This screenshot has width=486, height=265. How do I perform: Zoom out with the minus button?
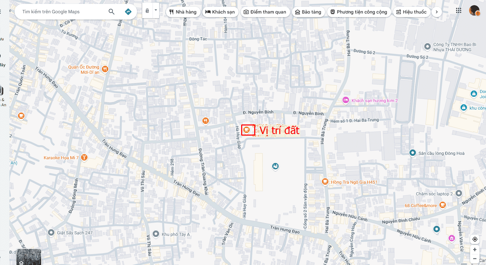coord(475,259)
